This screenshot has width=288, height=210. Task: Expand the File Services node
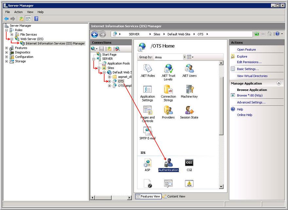tap(12, 35)
